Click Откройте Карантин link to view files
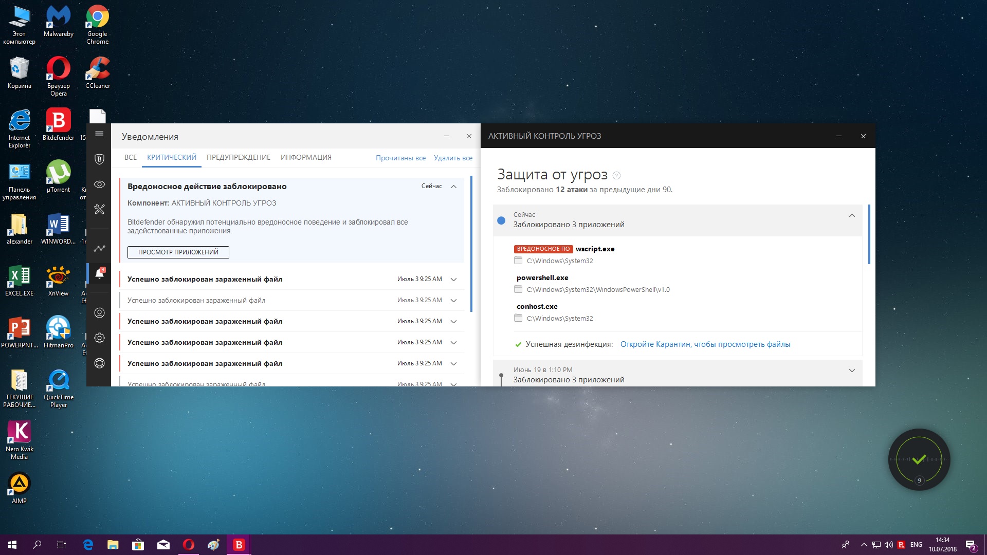Image resolution: width=987 pixels, height=555 pixels. click(705, 344)
